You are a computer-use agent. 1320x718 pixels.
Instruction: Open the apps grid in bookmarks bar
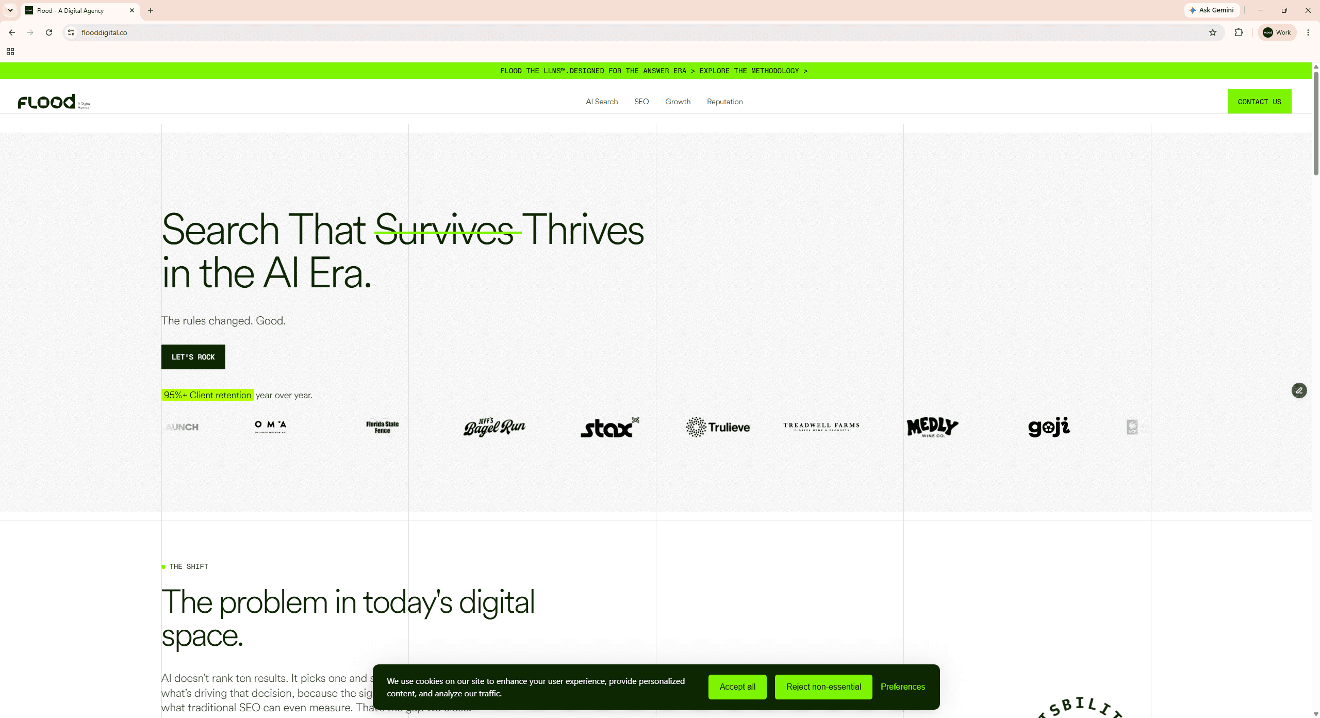tap(10, 52)
